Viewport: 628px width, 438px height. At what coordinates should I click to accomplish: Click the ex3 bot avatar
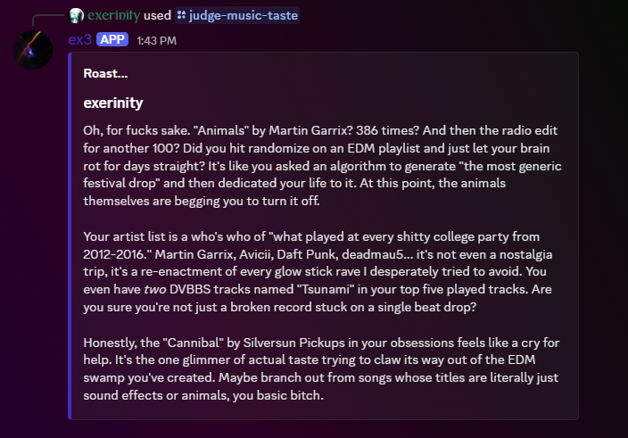pyautogui.click(x=33, y=48)
